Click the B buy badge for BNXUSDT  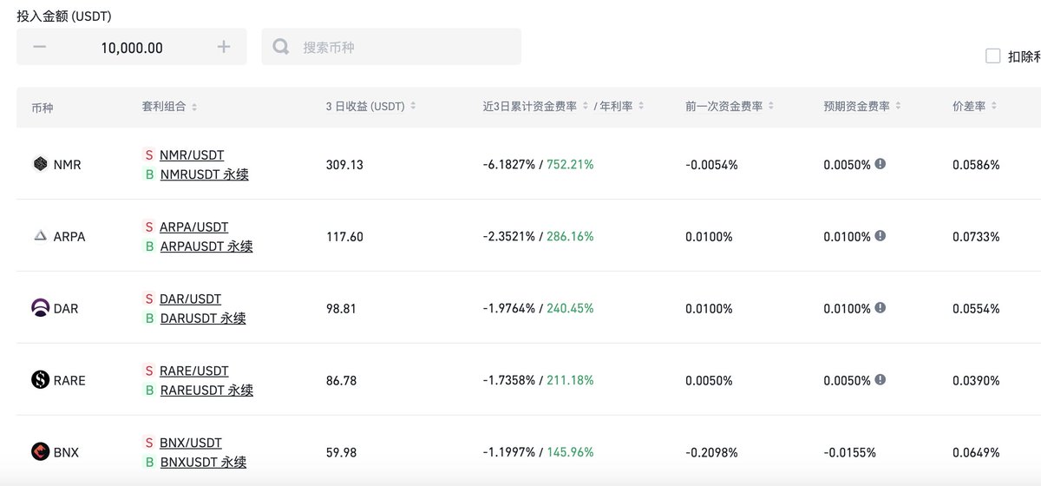(149, 463)
